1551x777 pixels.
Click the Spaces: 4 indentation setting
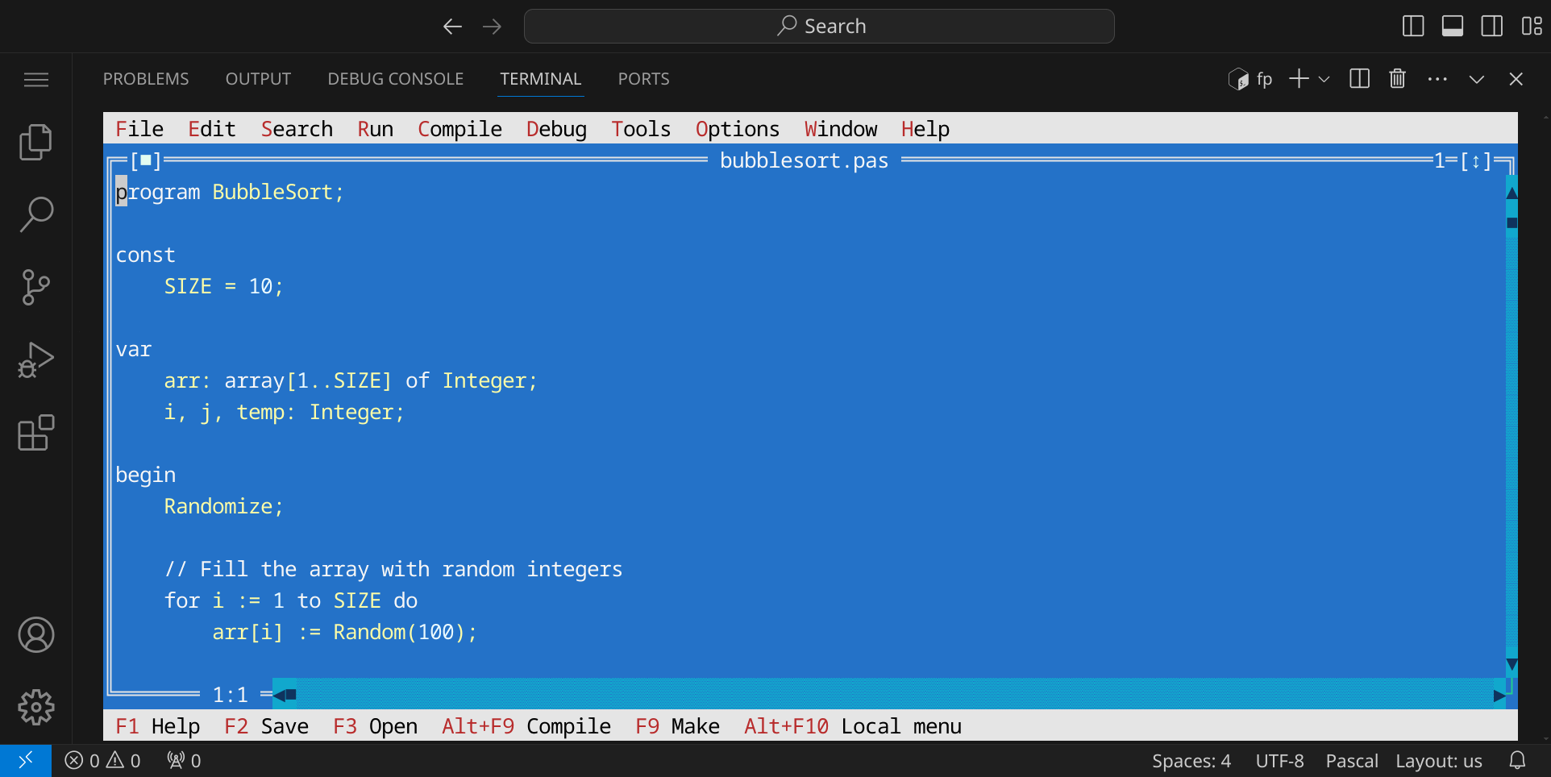(1191, 761)
